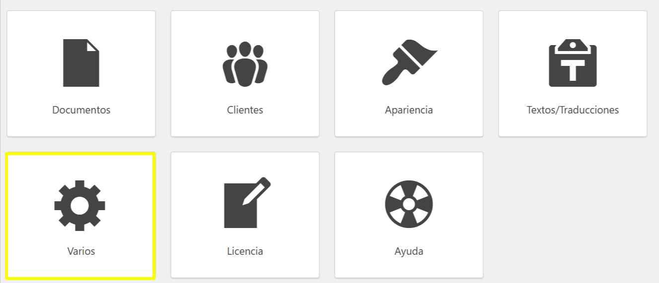659x283 pixels.
Task: Click the Varios text label
Action: [x=81, y=251]
